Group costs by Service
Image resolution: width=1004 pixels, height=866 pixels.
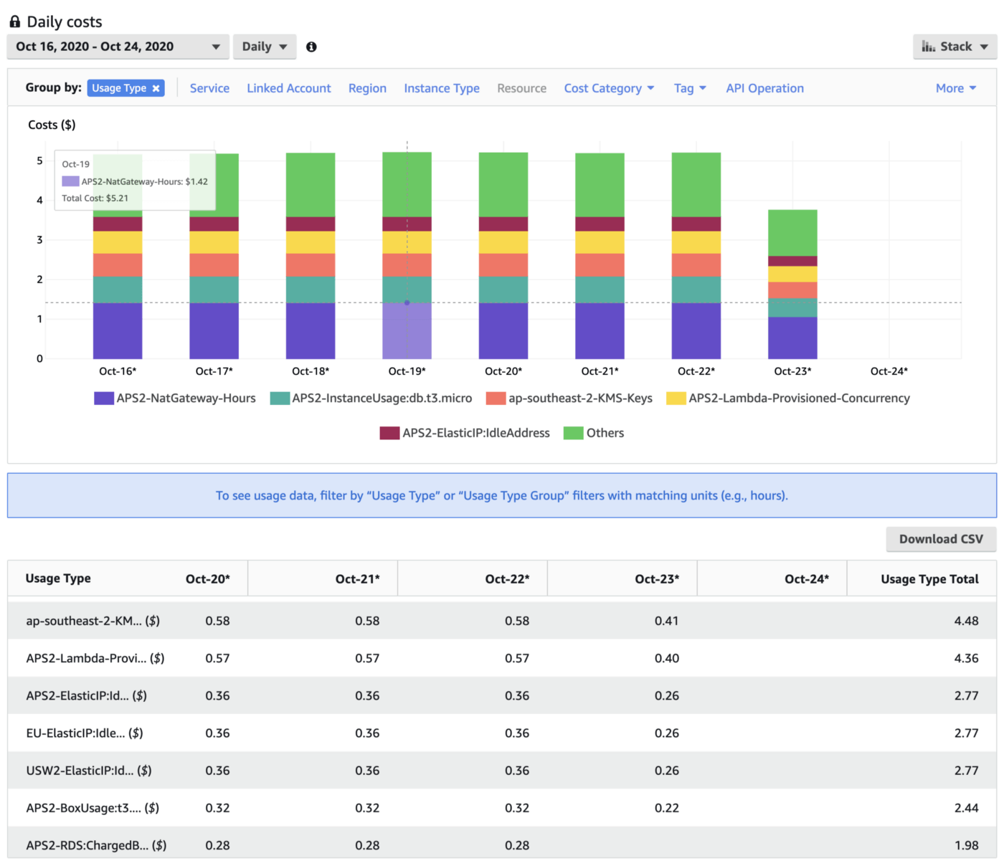tap(209, 88)
